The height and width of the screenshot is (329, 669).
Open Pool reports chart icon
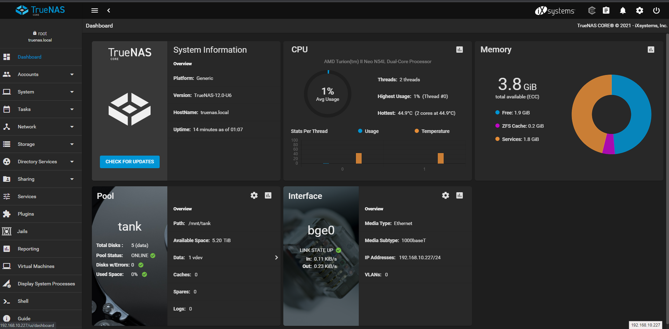tap(268, 195)
